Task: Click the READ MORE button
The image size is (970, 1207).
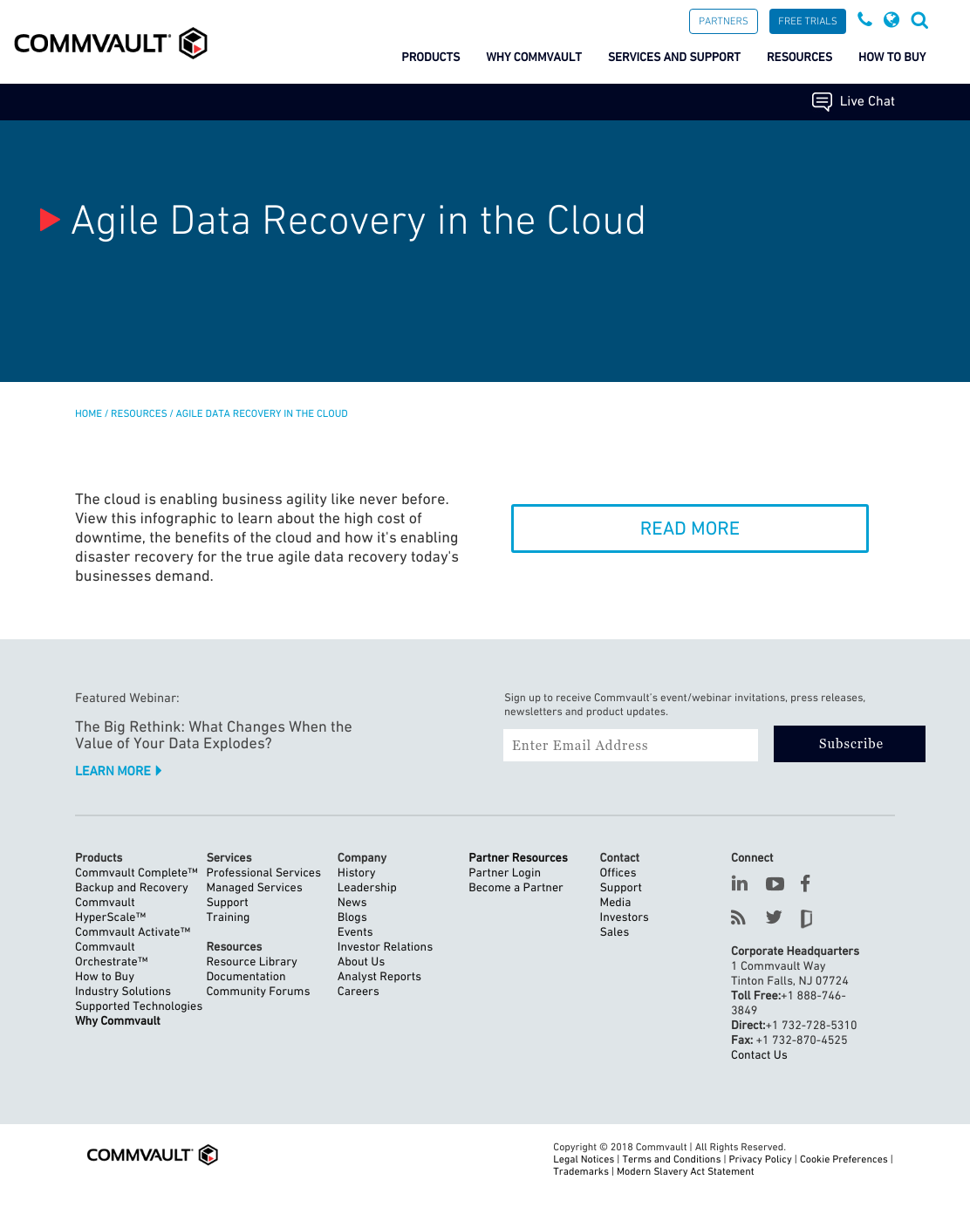Action: click(x=690, y=528)
